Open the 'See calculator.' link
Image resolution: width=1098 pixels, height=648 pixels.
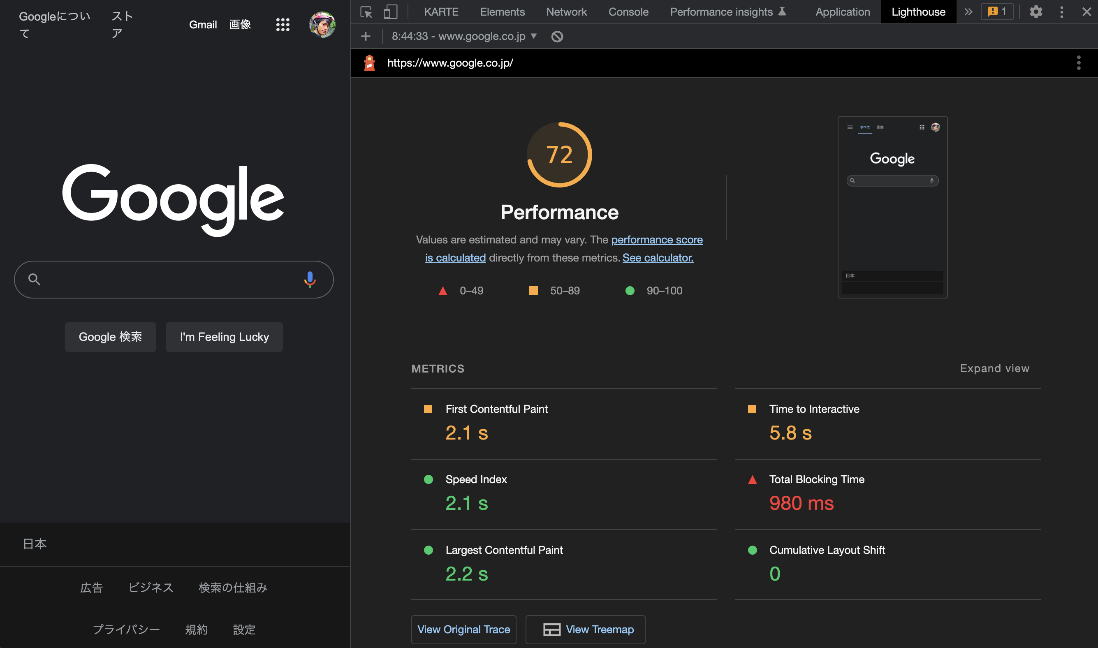[658, 258]
